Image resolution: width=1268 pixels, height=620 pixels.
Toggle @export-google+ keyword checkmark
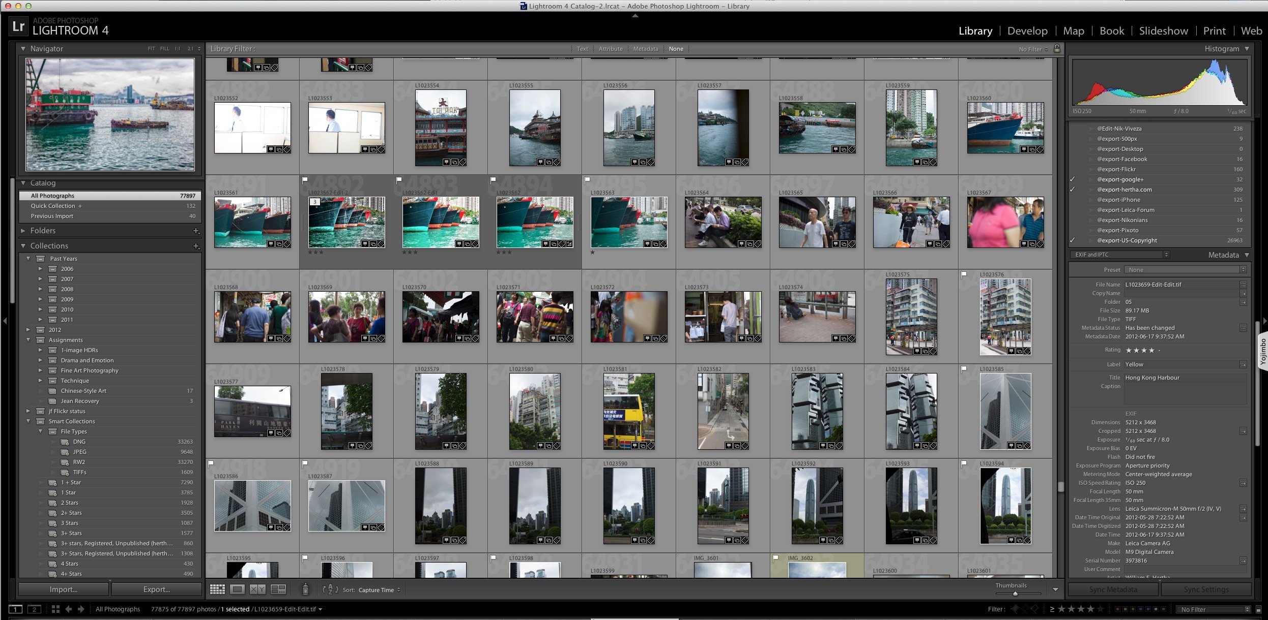[x=1072, y=179]
